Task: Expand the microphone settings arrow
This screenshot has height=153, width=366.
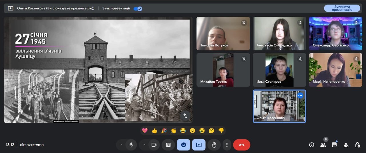Action: click(121, 145)
